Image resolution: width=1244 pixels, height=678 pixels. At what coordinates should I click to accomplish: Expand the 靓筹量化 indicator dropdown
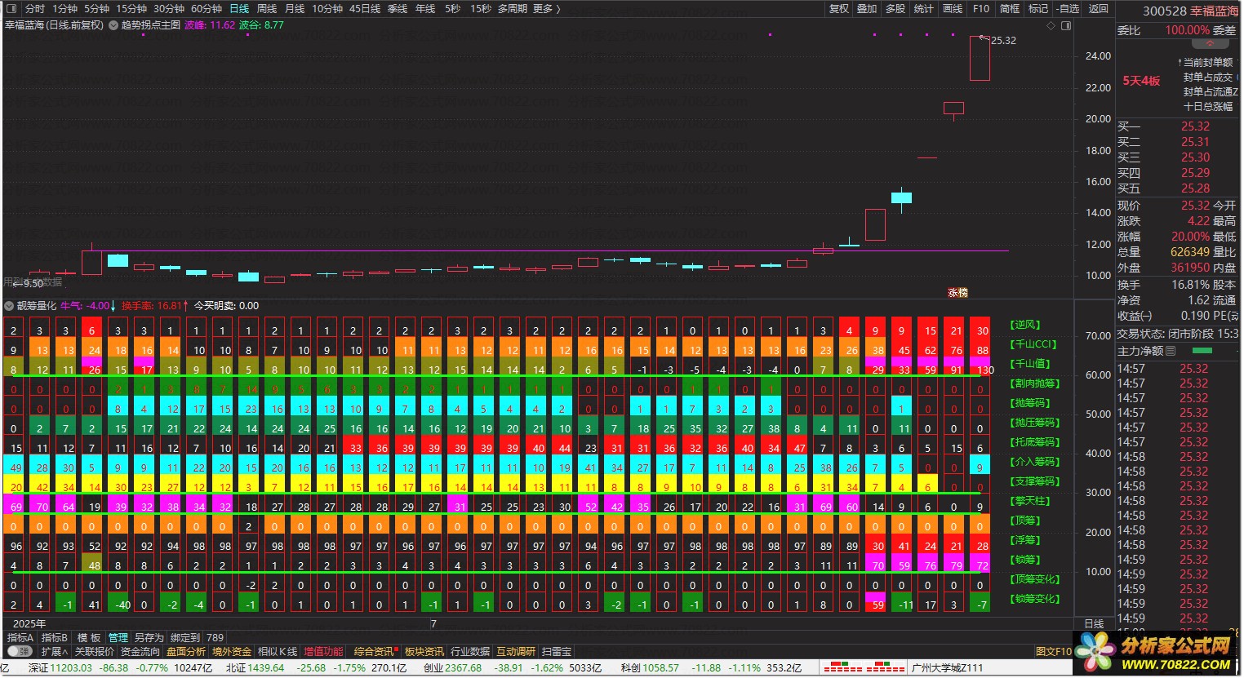(x=9, y=306)
